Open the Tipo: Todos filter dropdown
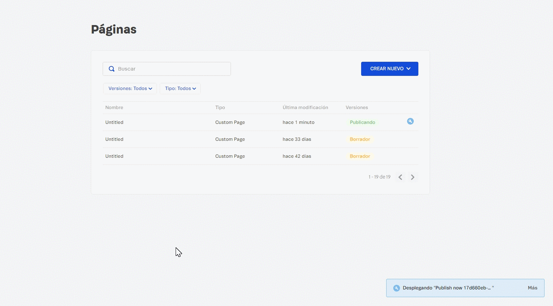 [x=180, y=89]
